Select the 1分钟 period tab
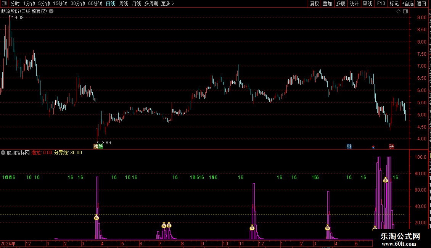The height and width of the screenshot is (248, 431). [x=29, y=3]
